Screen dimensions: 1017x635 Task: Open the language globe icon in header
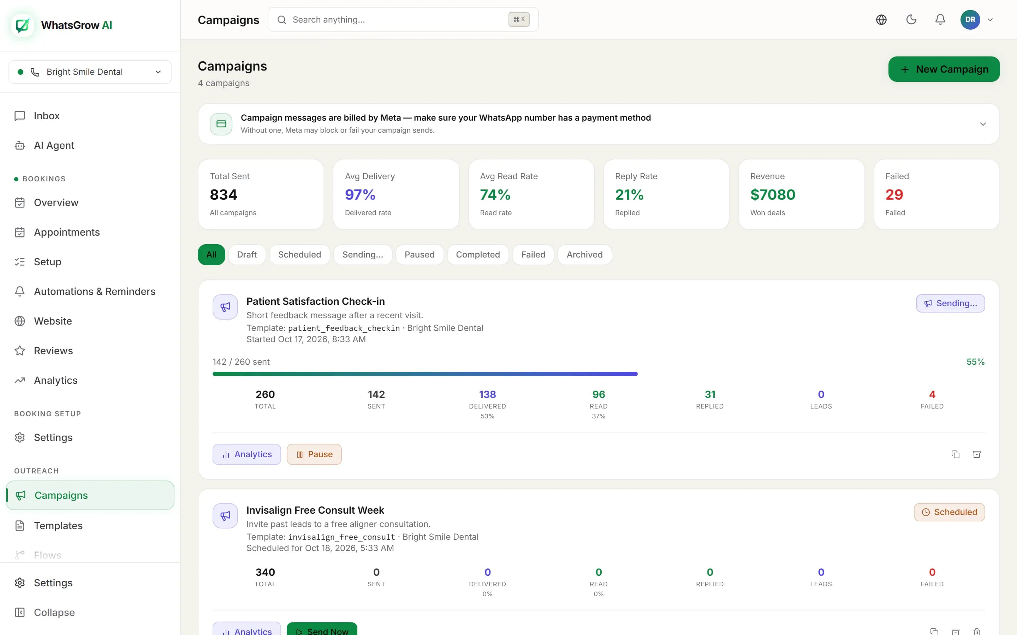[881, 20]
